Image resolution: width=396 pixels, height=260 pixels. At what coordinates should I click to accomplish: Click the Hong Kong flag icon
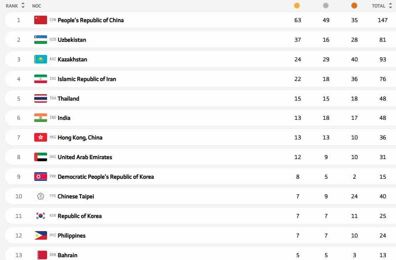(x=41, y=137)
